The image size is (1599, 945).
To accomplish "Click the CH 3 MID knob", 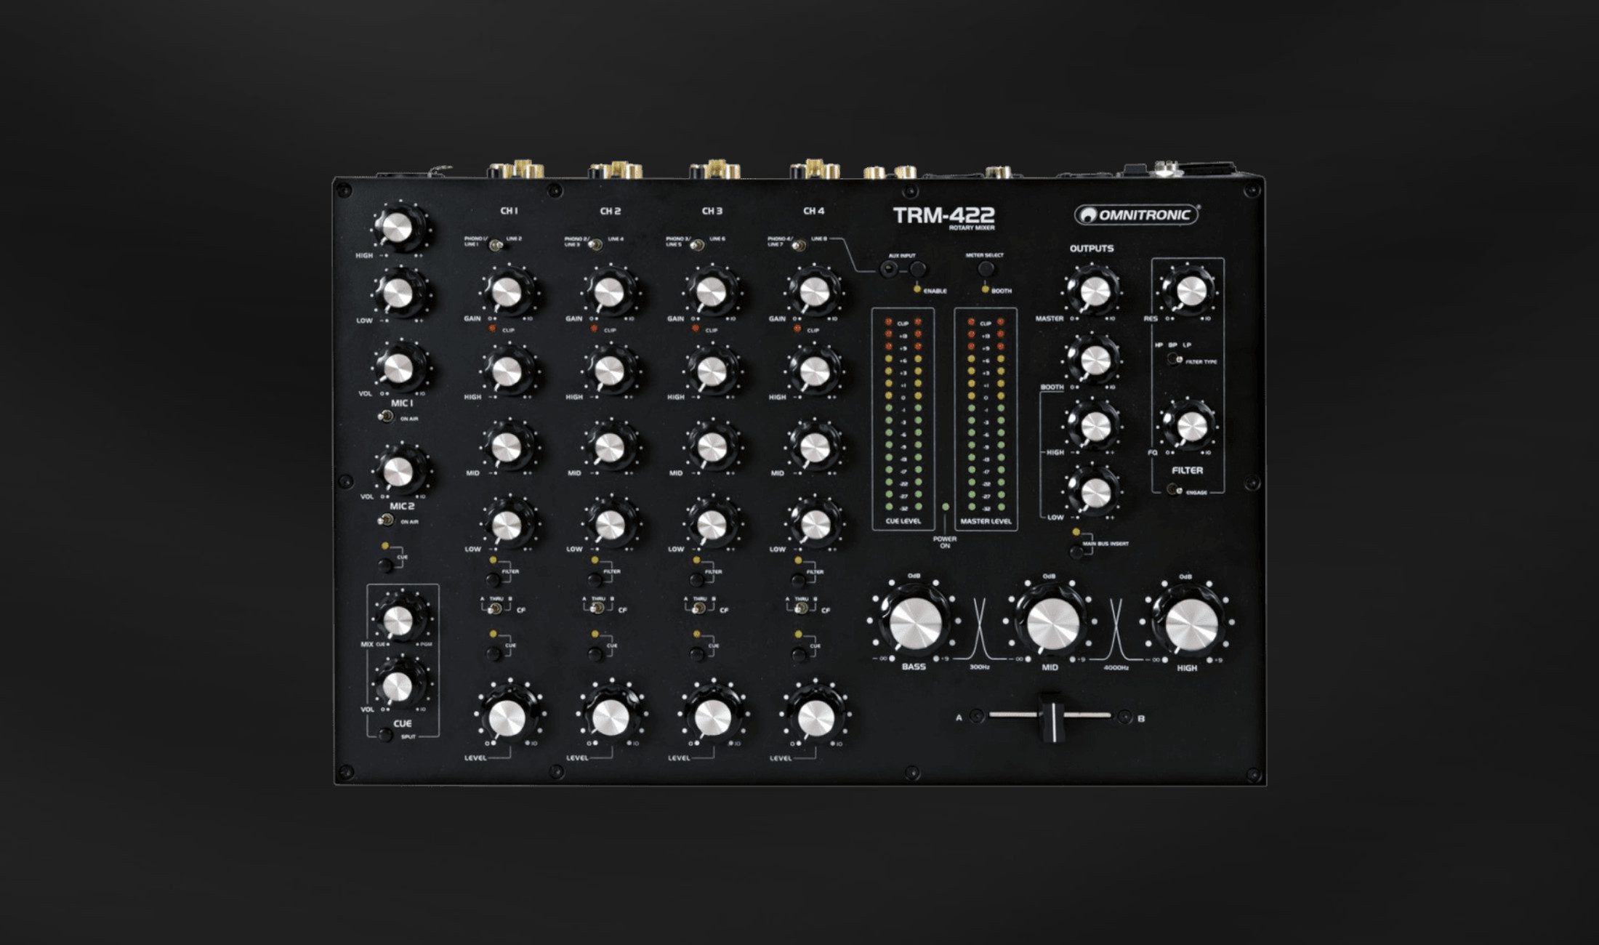I will point(712,447).
